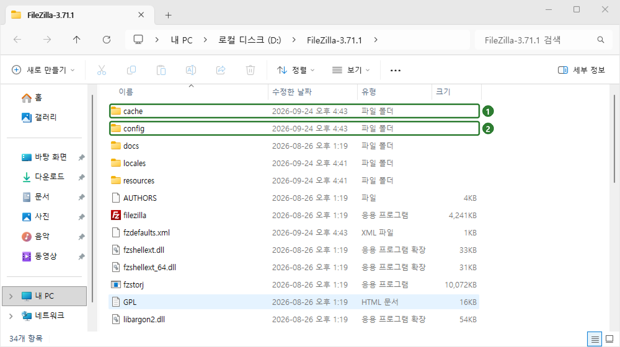Expand chevron after 로컬 디스크 (D:) in address bar
The image size is (620, 347).
(294, 40)
